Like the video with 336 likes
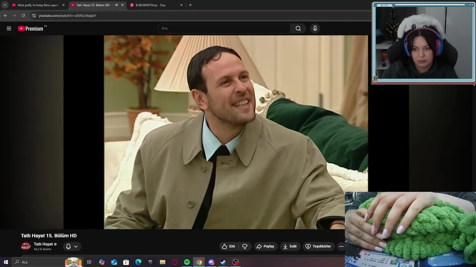 pos(228,246)
